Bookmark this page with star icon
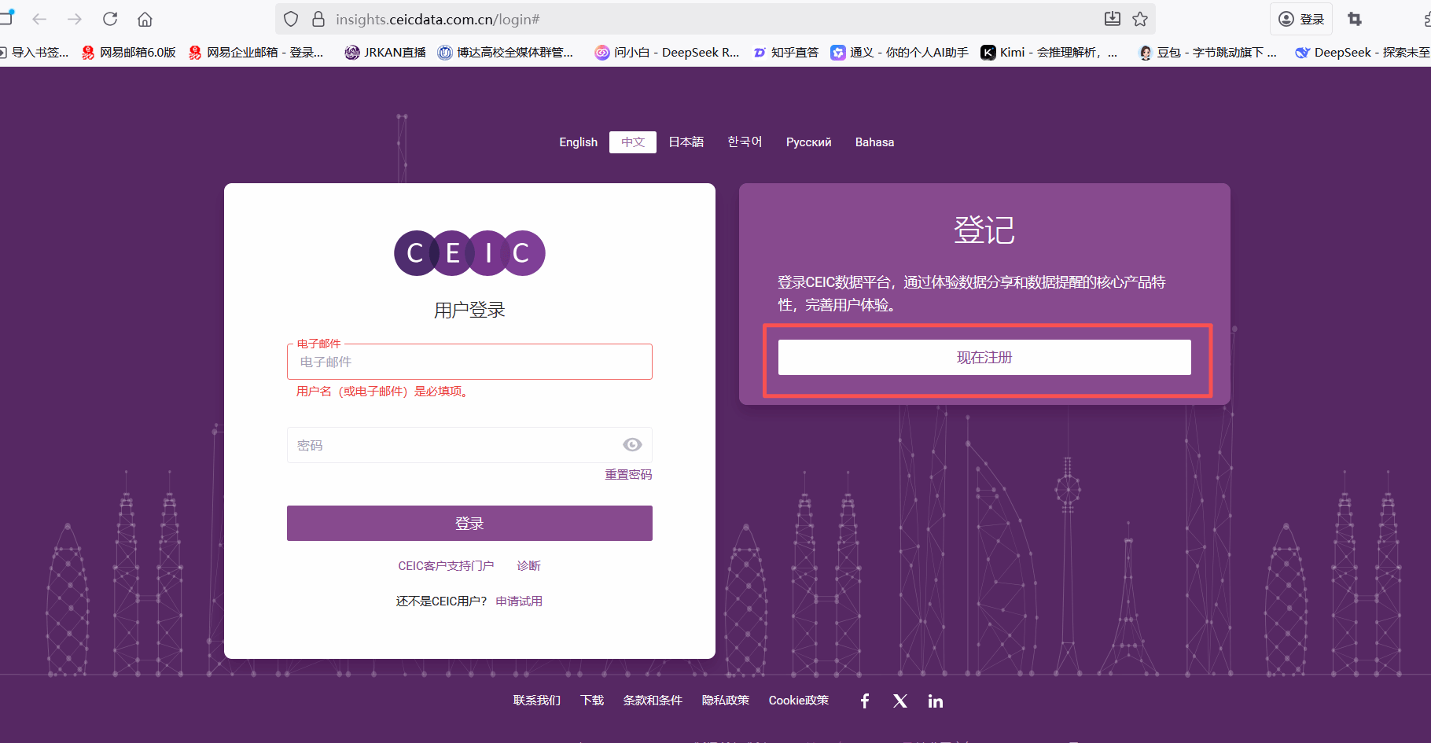The width and height of the screenshot is (1431, 743). [x=1140, y=19]
